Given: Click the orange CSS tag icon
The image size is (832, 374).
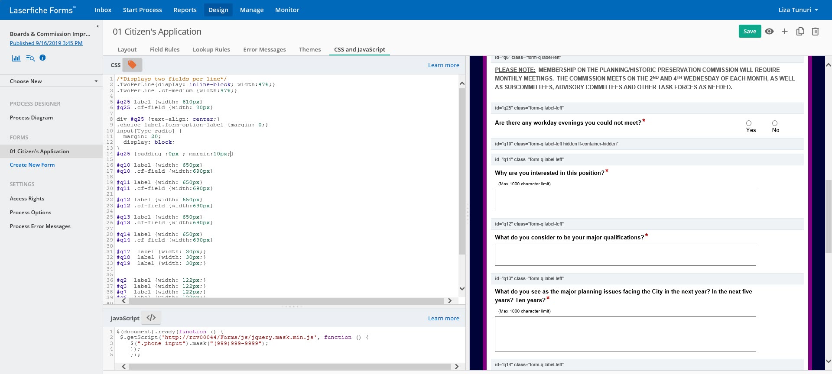Looking at the screenshot, I should pyautogui.click(x=132, y=65).
